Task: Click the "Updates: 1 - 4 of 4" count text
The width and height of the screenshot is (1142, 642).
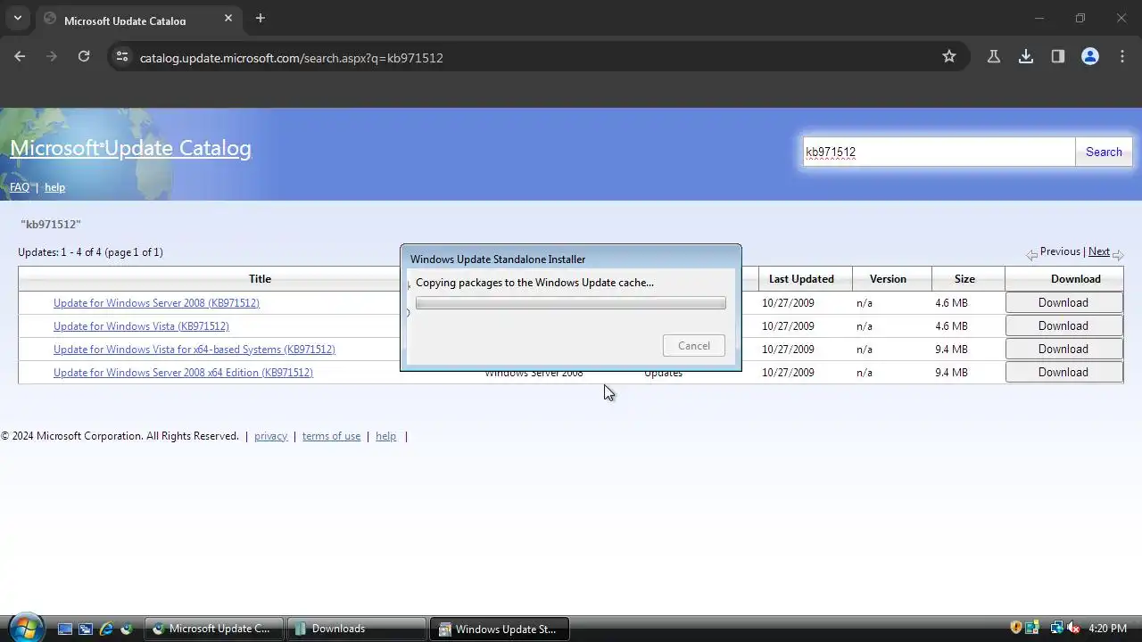Action: 90,252
